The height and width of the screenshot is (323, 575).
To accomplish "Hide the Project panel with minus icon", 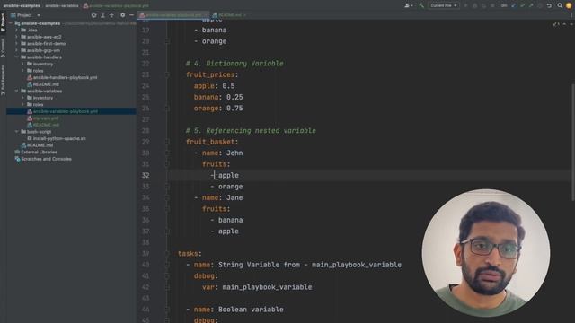I will point(131,15).
